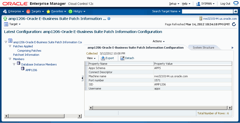Open the View menu
The image size is (240, 123).
pyautogui.click(x=91, y=58)
